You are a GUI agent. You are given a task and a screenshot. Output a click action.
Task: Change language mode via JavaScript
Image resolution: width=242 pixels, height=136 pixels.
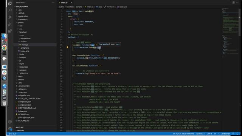pyautogui.click(x=225, y=134)
